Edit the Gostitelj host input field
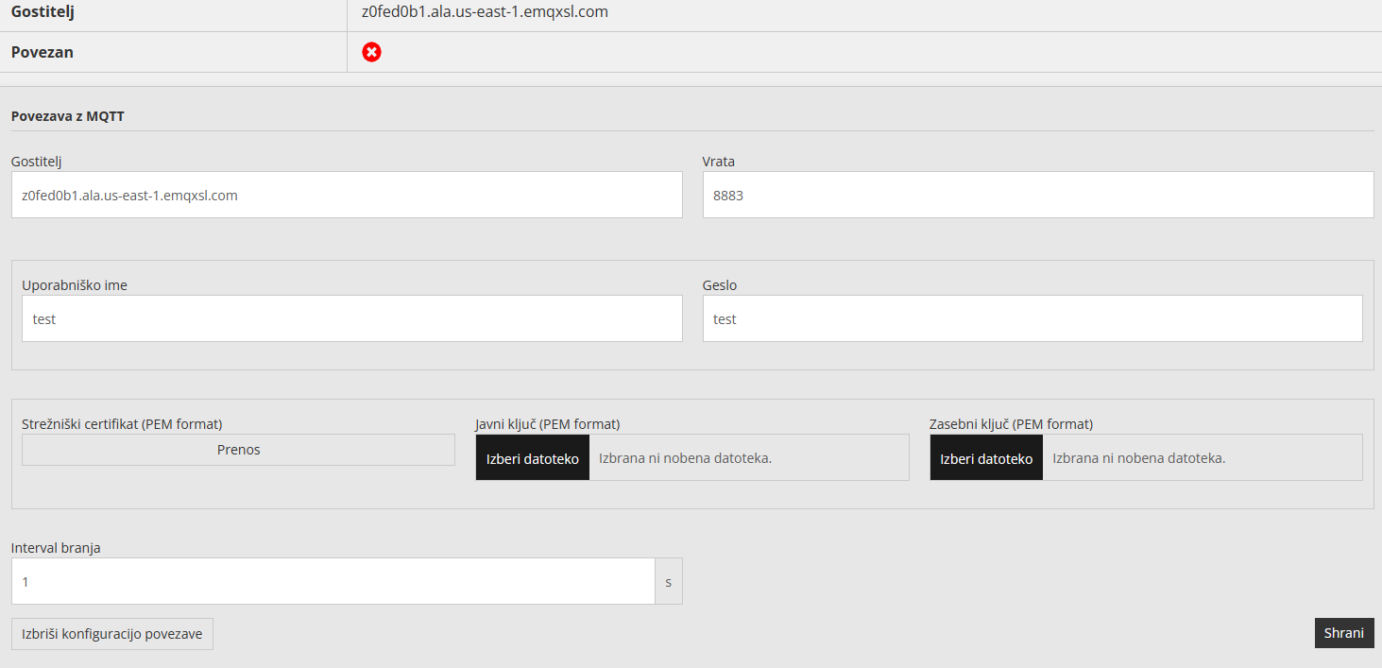Image resolution: width=1382 pixels, height=668 pixels. pyautogui.click(x=347, y=195)
